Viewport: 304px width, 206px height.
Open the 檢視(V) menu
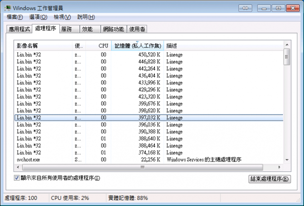click(62, 17)
